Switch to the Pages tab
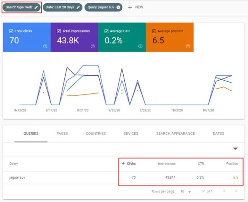 coord(62,133)
